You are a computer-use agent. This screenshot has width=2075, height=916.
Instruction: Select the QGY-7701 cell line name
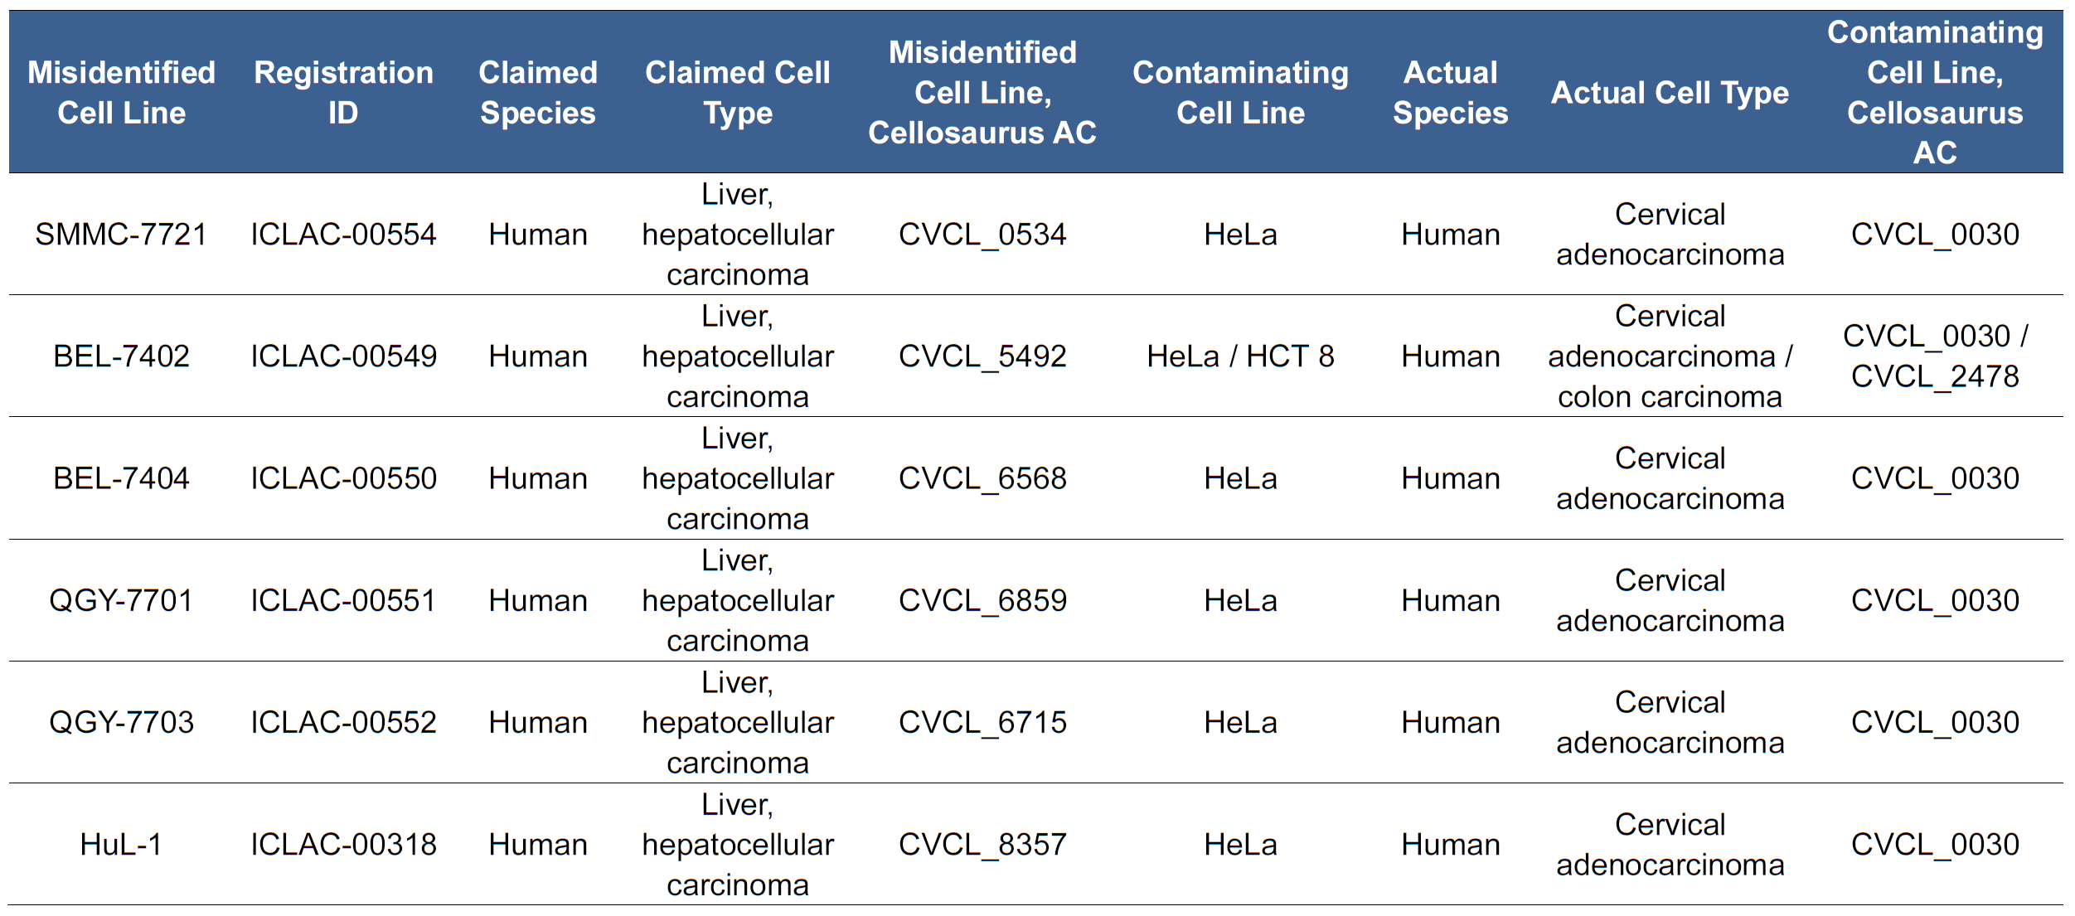point(121,600)
